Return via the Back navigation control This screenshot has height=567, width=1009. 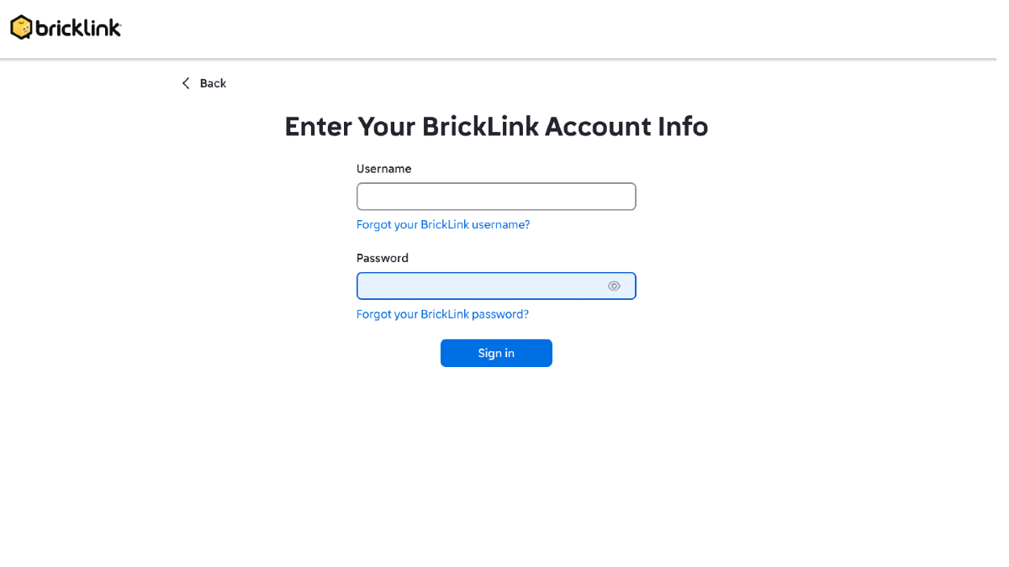click(x=203, y=83)
